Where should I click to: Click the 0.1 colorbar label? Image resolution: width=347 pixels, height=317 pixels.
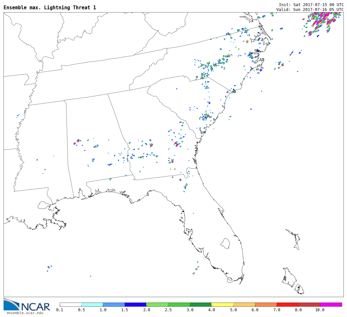[x=60, y=310]
